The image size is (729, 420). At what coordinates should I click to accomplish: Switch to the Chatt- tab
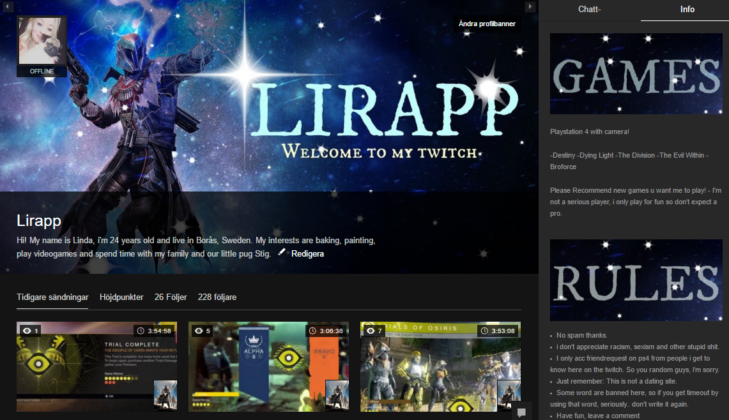tap(590, 10)
